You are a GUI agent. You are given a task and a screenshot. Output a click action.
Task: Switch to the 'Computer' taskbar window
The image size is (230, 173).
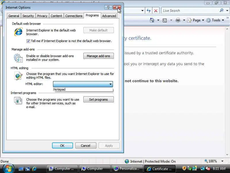point(95,169)
